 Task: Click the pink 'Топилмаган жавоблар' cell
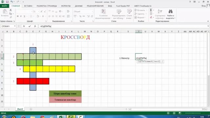[65, 100]
